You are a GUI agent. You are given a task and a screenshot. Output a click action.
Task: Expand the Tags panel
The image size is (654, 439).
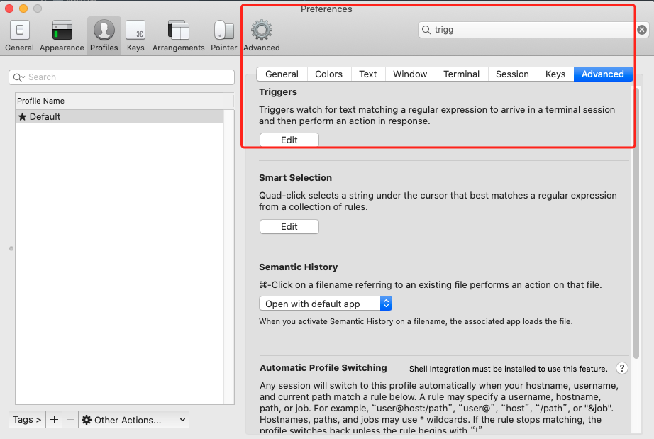pyautogui.click(x=27, y=420)
